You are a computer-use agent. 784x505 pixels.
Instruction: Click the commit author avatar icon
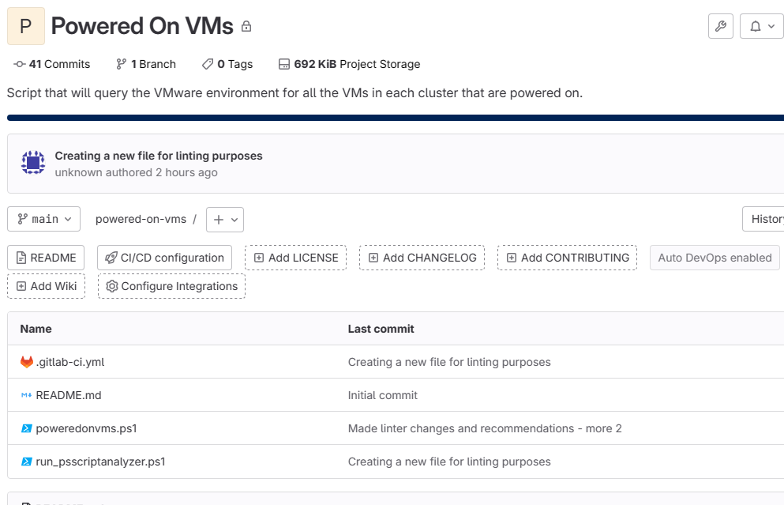coord(32,164)
